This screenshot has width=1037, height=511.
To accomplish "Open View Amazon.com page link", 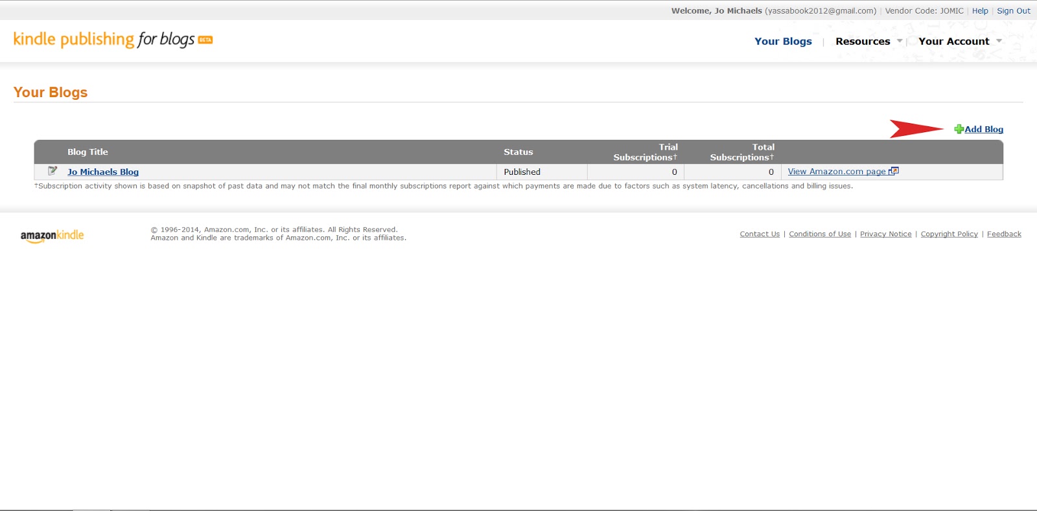I will pos(837,172).
